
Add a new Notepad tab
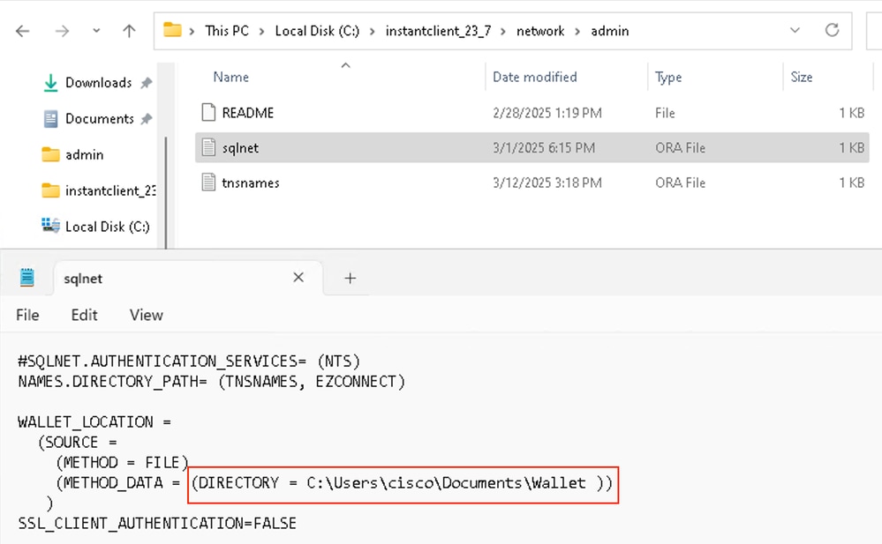coord(350,278)
